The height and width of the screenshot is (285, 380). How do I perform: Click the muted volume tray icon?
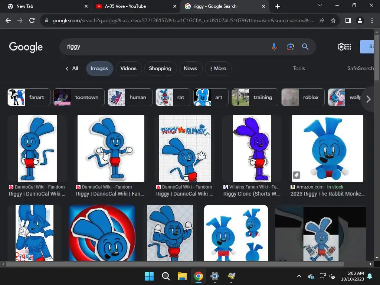click(332, 276)
